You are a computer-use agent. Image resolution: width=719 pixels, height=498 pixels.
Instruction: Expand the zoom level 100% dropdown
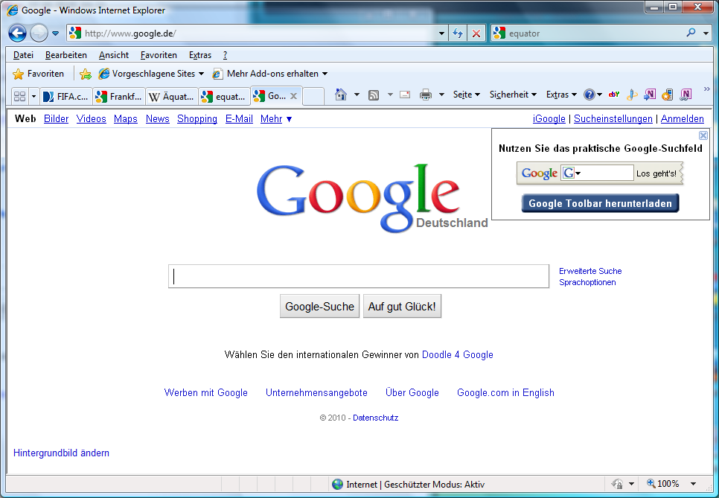click(693, 484)
